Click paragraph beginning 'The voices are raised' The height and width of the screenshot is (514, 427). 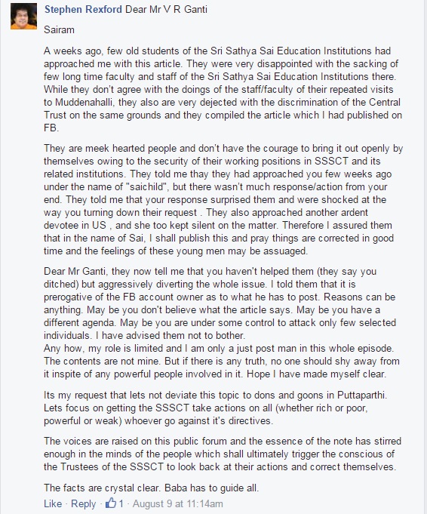[223, 454]
